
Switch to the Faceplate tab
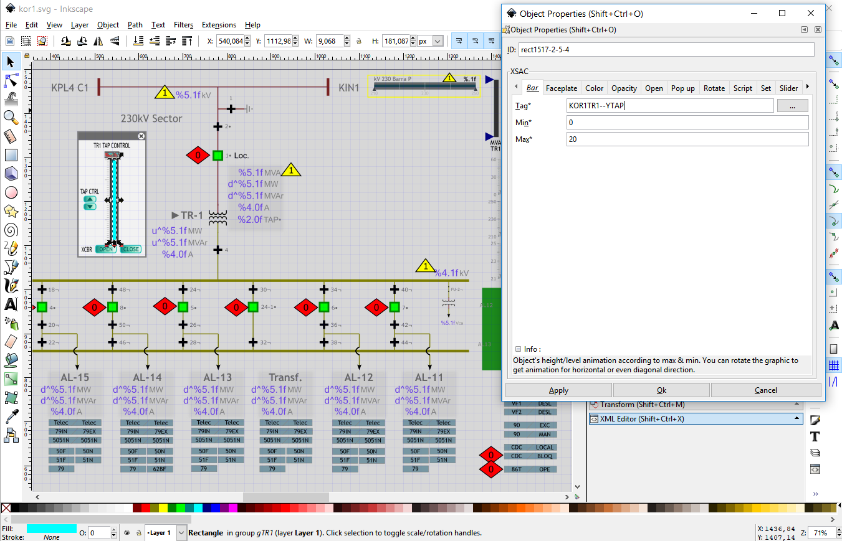point(561,88)
